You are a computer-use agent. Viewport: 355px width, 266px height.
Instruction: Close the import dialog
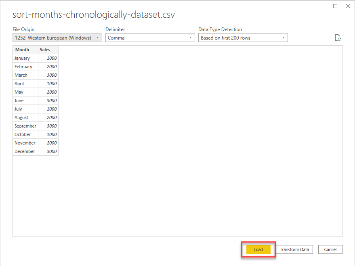point(348,6)
